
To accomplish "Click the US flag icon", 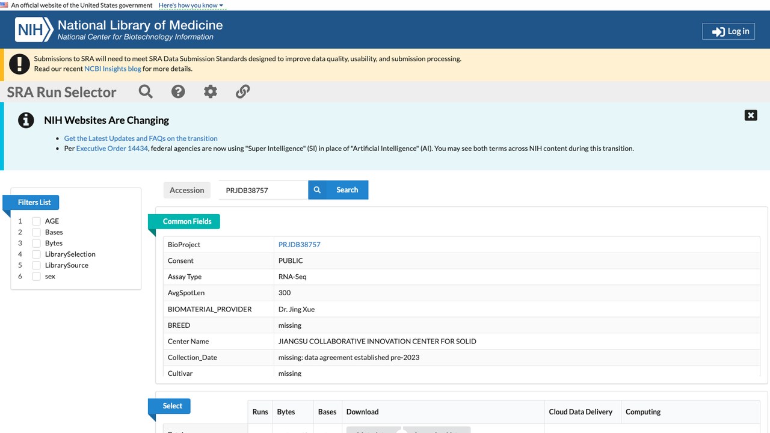I will (4, 5).
